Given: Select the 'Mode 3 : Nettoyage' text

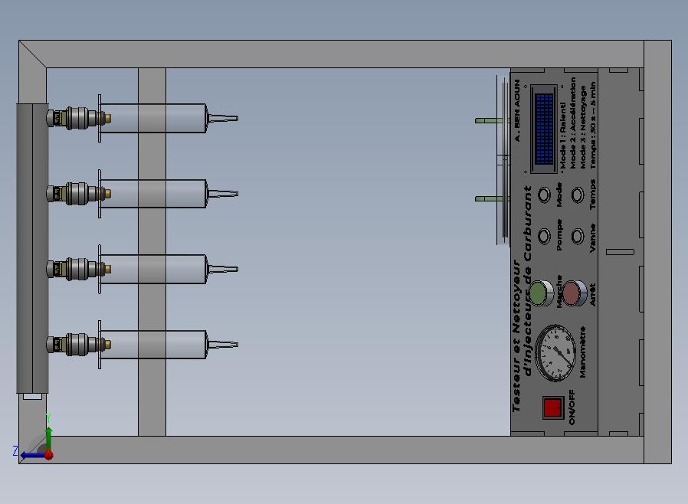Looking at the screenshot, I should click(583, 127).
